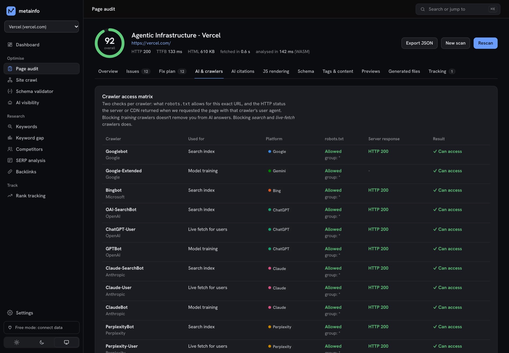Switch to the Overview tab

tap(108, 71)
